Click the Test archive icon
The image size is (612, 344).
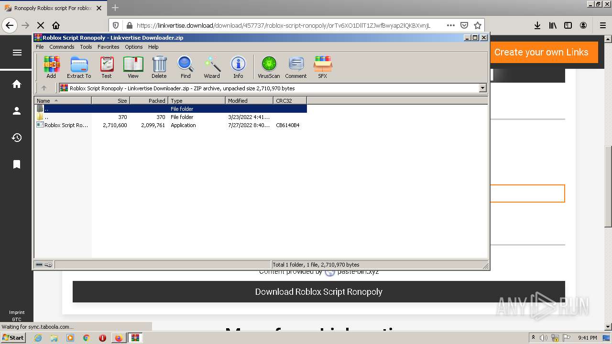[x=107, y=67]
